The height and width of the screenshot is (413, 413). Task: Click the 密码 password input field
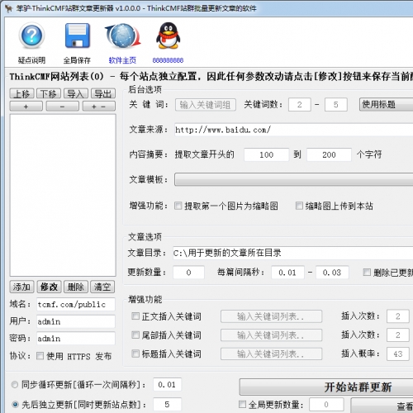pos(76,339)
